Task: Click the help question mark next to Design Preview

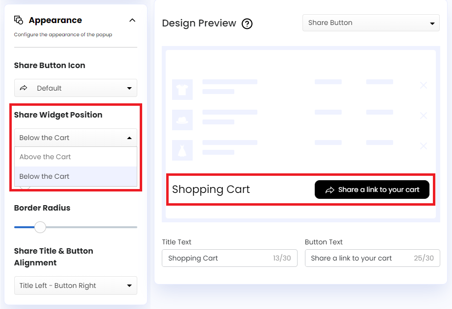Action: coord(247,24)
